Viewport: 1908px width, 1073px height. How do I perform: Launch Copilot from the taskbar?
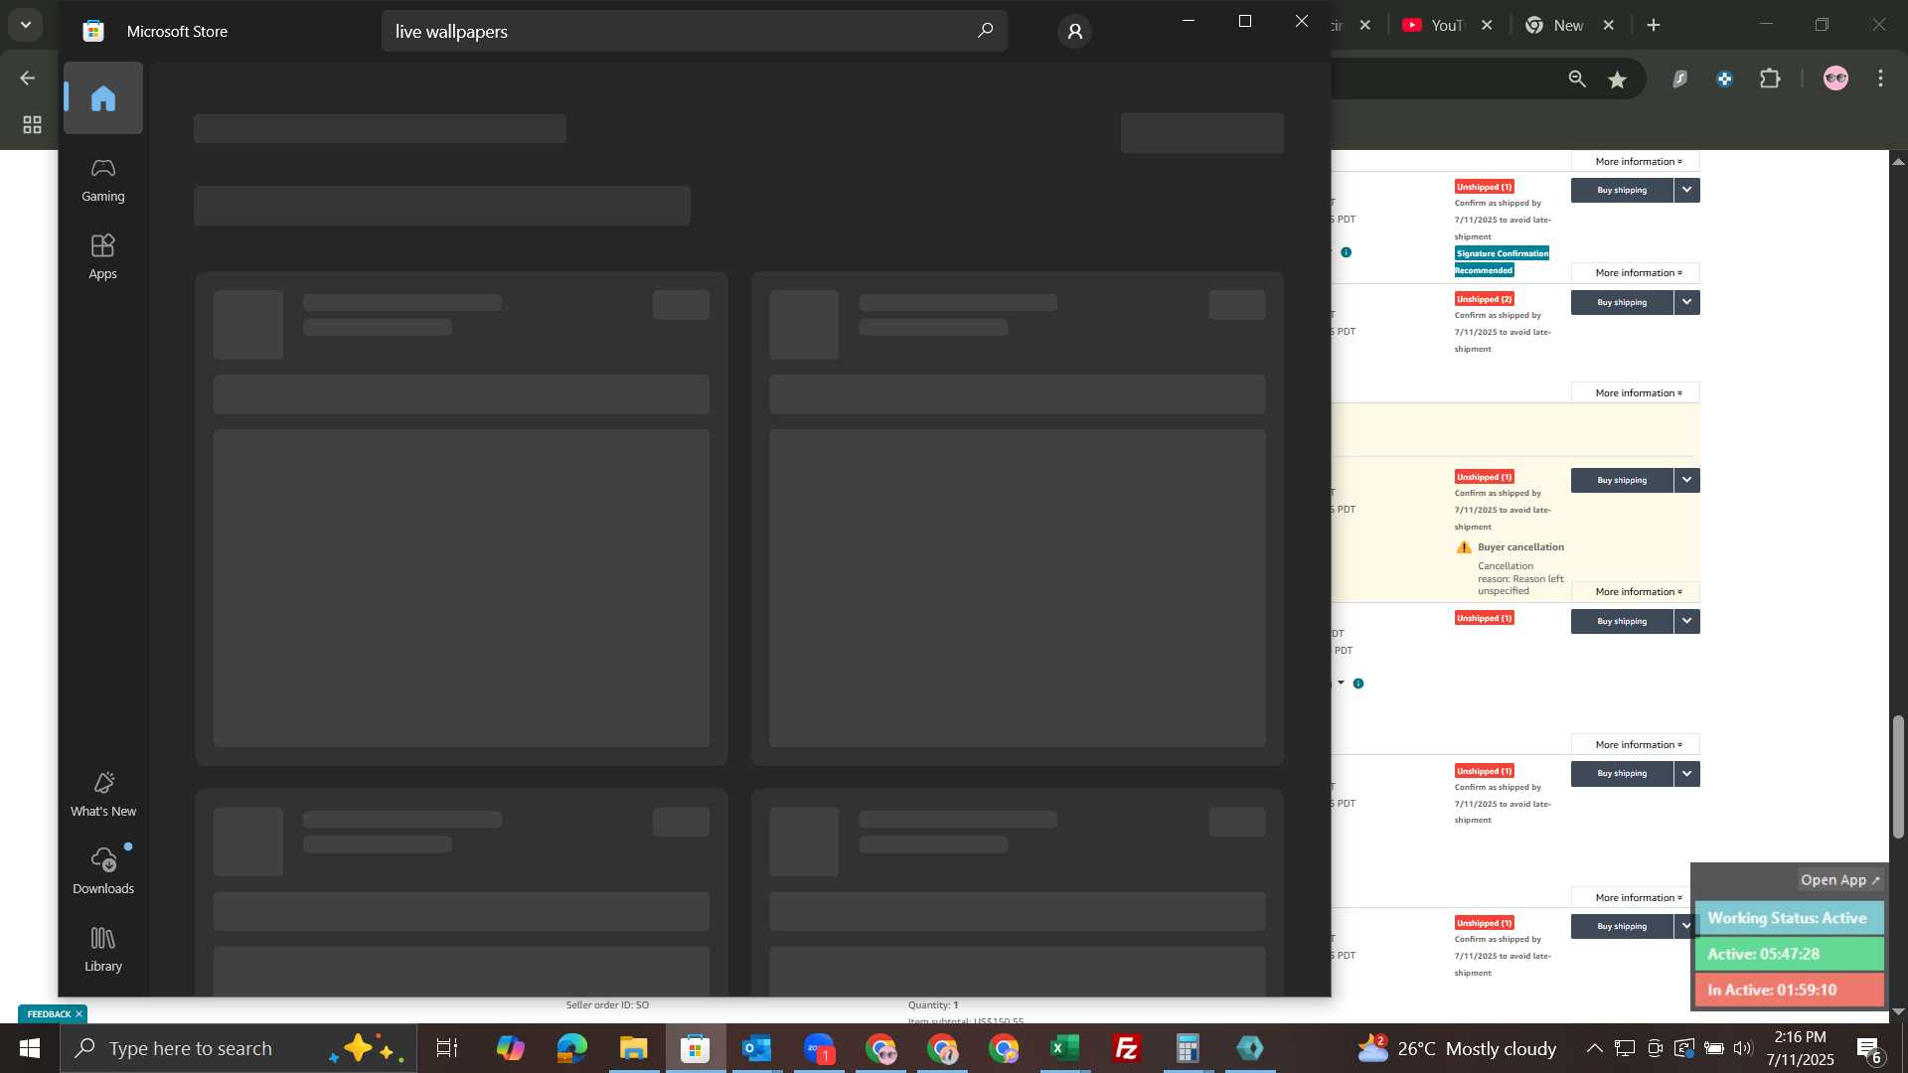(x=511, y=1048)
